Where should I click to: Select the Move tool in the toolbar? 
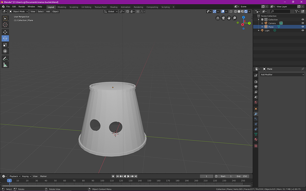(x=5, y=32)
